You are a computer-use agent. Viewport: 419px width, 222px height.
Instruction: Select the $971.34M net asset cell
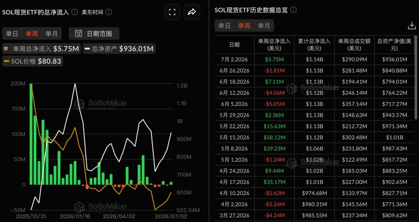pos(394,126)
